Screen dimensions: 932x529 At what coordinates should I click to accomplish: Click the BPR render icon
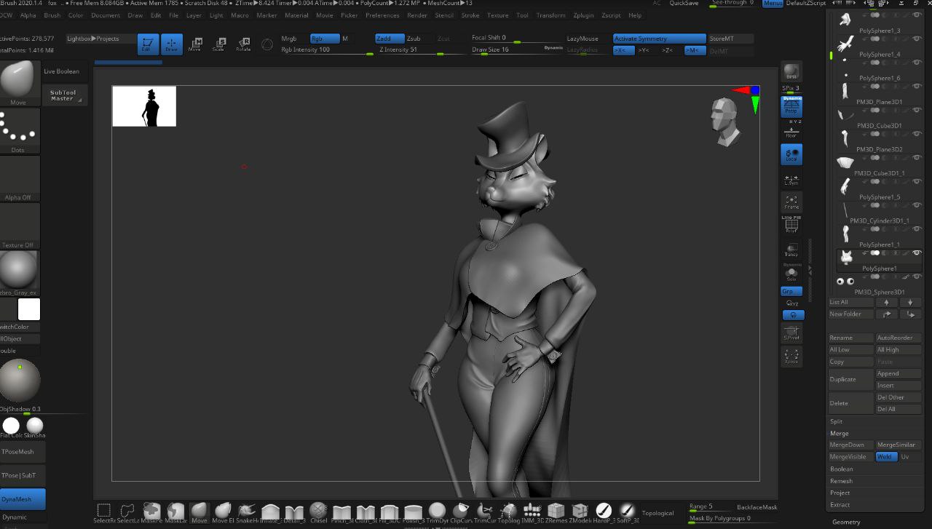tap(791, 72)
